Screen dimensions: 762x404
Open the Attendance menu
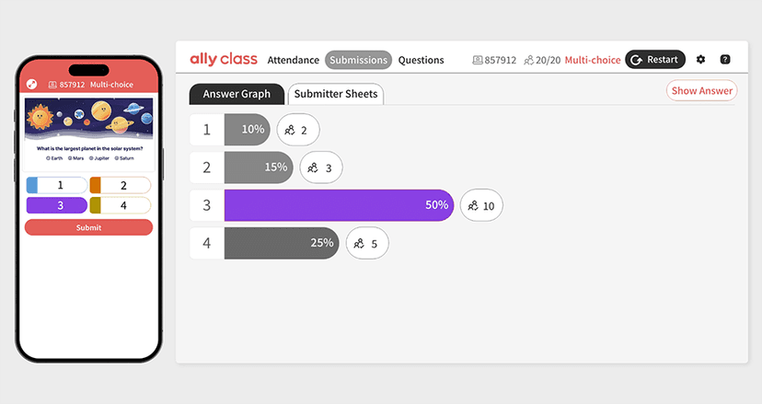coord(293,61)
